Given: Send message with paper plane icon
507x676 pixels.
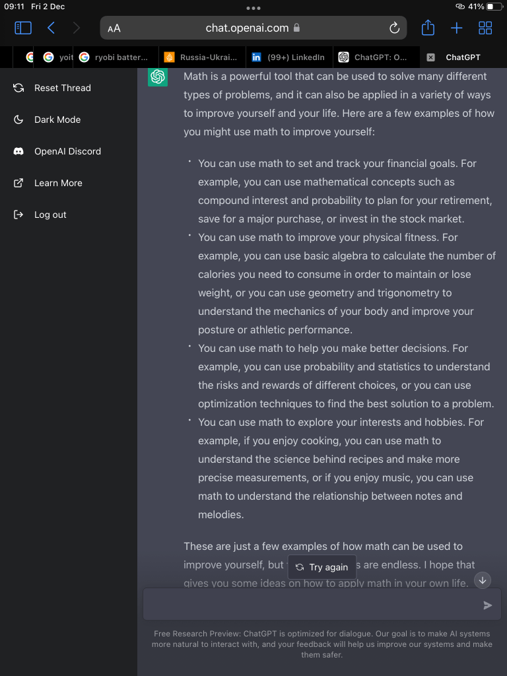Looking at the screenshot, I should [488, 605].
